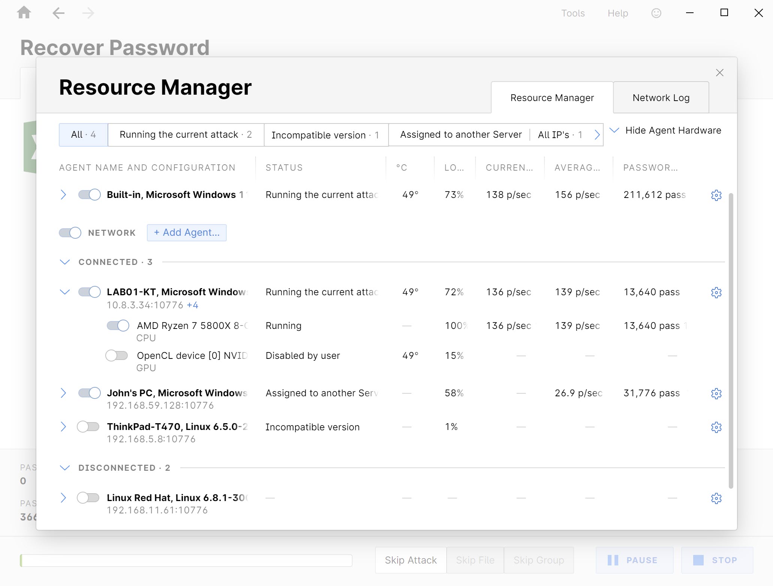Enable the ThinkPad-T470 agent switch
The height and width of the screenshot is (586, 773).
tap(88, 427)
